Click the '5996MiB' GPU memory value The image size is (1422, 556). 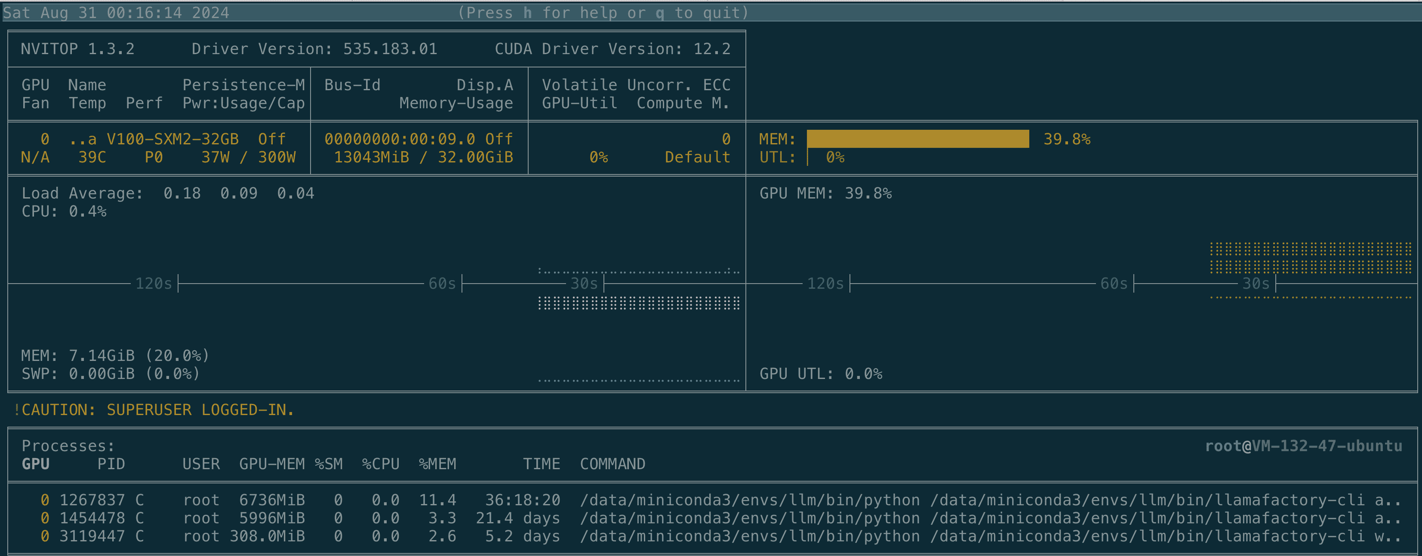click(271, 518)
